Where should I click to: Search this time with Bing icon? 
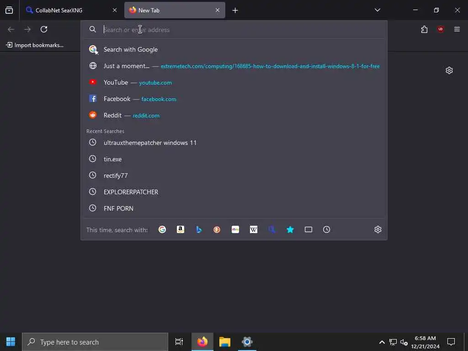(199, 229)
